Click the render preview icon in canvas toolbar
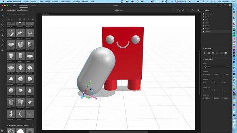This screenshot has width=237, height=133. [x=198, y=10]
